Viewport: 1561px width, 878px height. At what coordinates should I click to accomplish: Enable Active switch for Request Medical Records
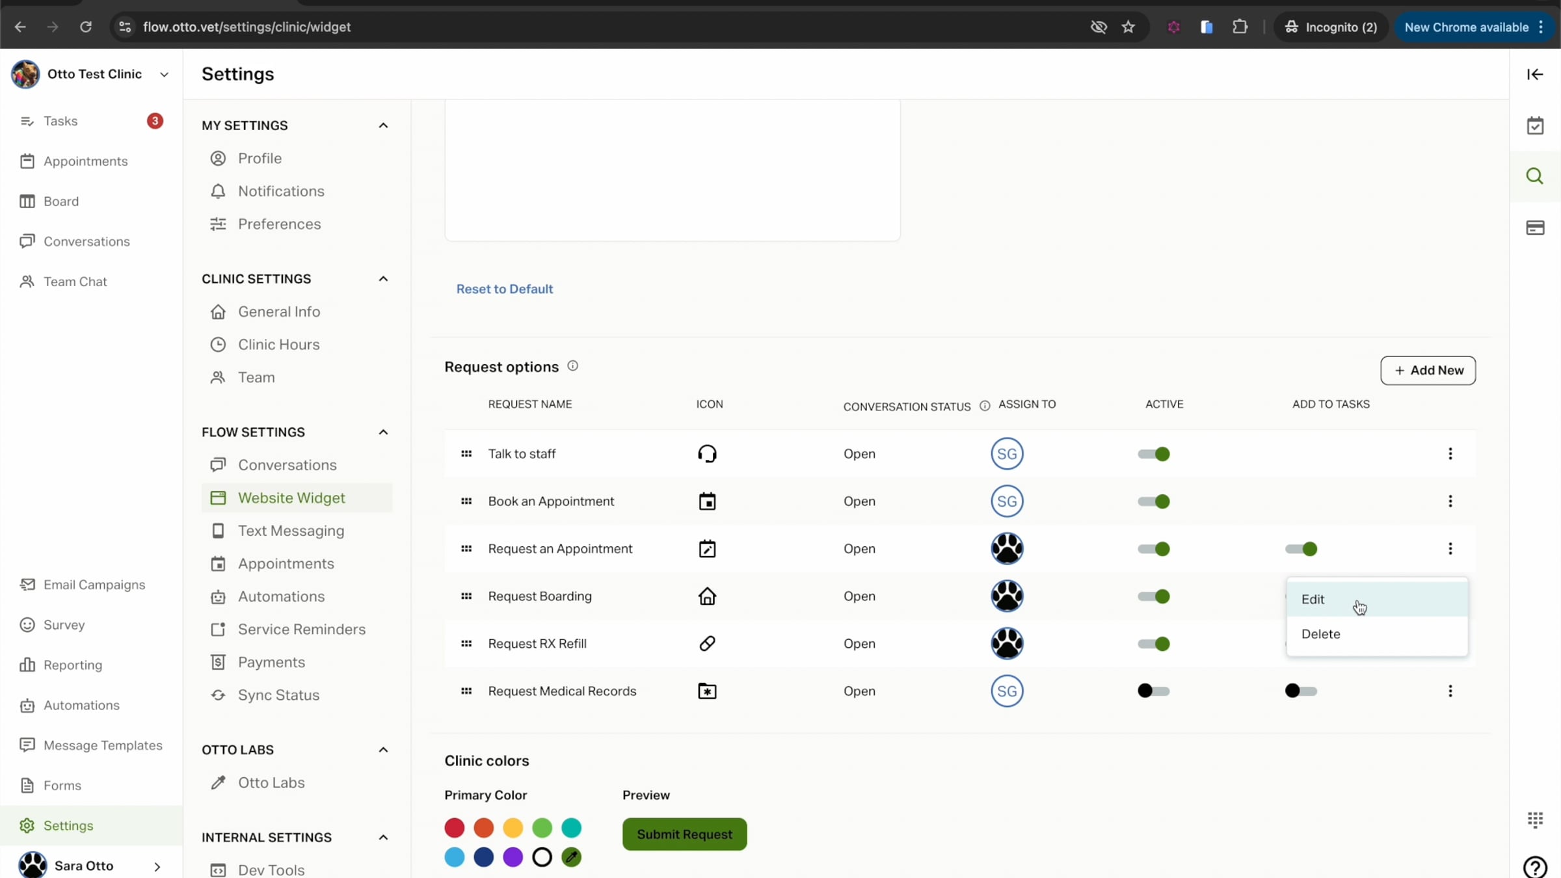pyautogui.click(x=1154, y=691)
